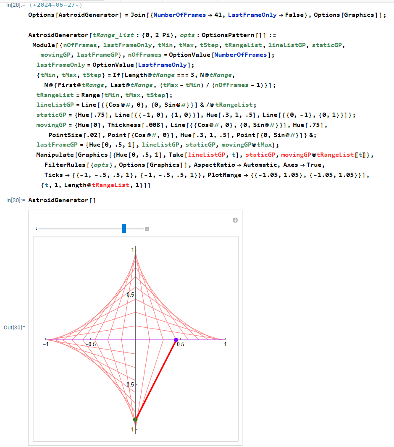Expand the t slider animation controls
The image size is (394, 447).
click(x=147, y=229)
